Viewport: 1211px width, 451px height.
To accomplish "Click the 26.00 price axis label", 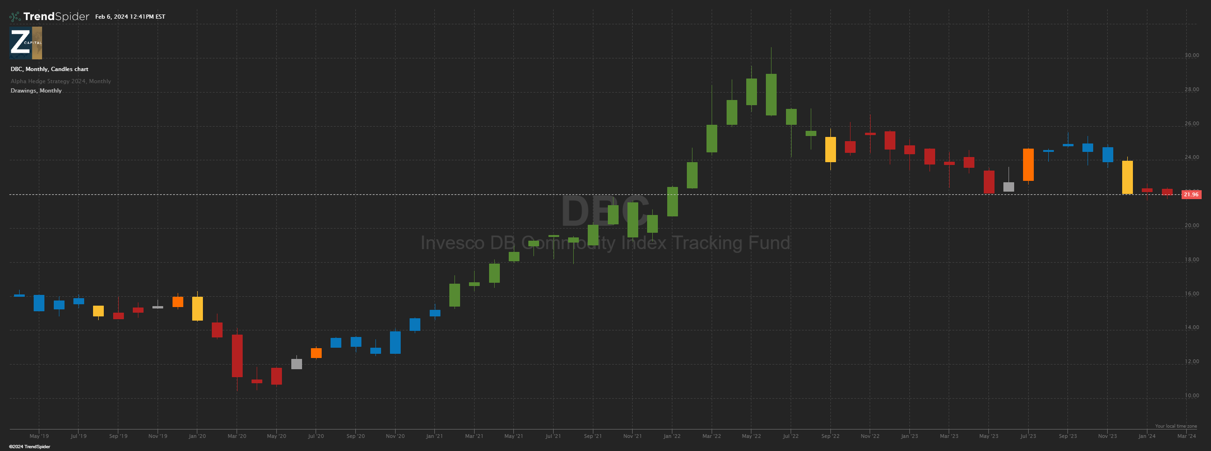I will click(x=1191, y=124).
